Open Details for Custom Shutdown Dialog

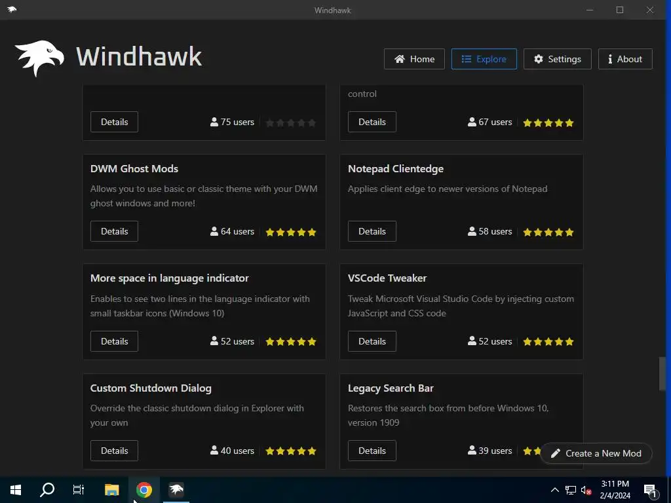pyautogui.click(x=114, y=451)
